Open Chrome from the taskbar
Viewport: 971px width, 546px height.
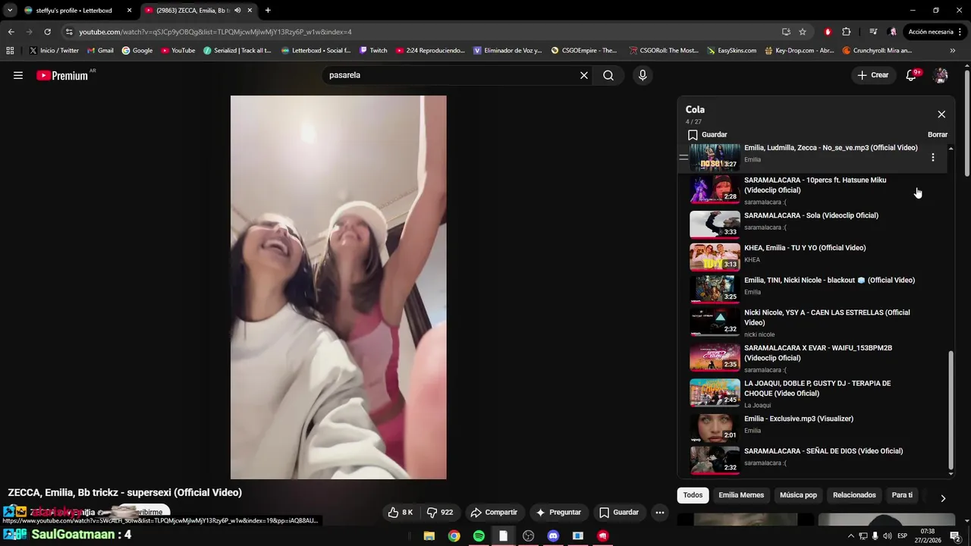pyautogui.click(x=454, y=536)
